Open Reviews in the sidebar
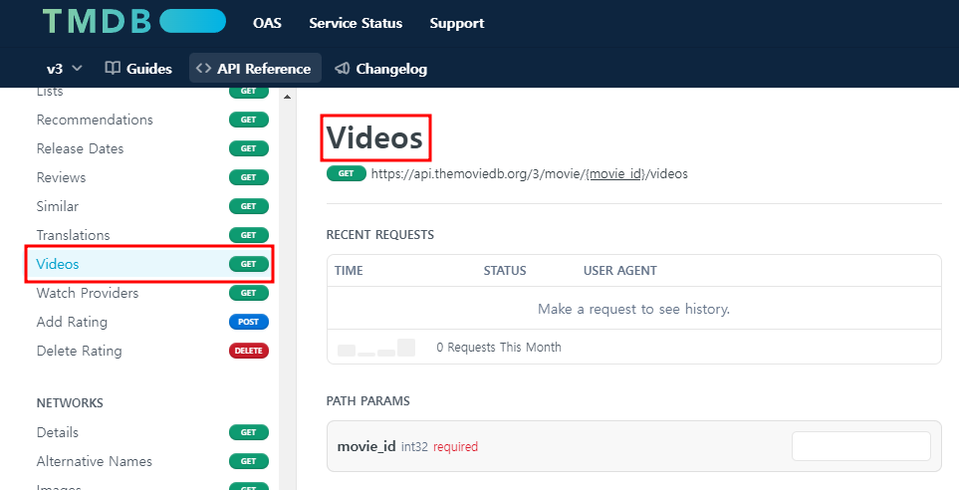959x490 pixels. pos(152,177)
